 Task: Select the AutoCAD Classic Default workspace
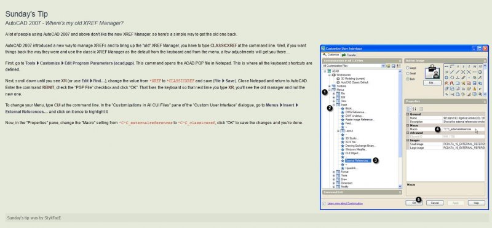[x=355, y=82]
